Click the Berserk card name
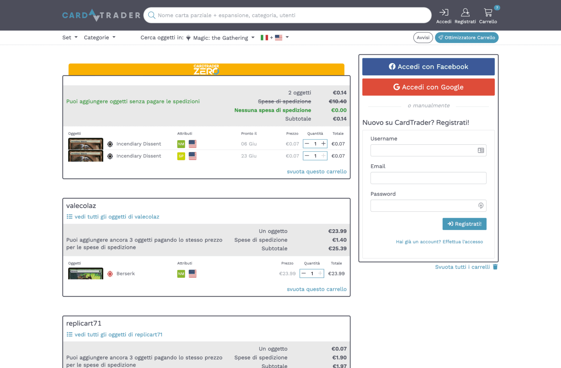This screenshot has height=368, width=561. 125,274
